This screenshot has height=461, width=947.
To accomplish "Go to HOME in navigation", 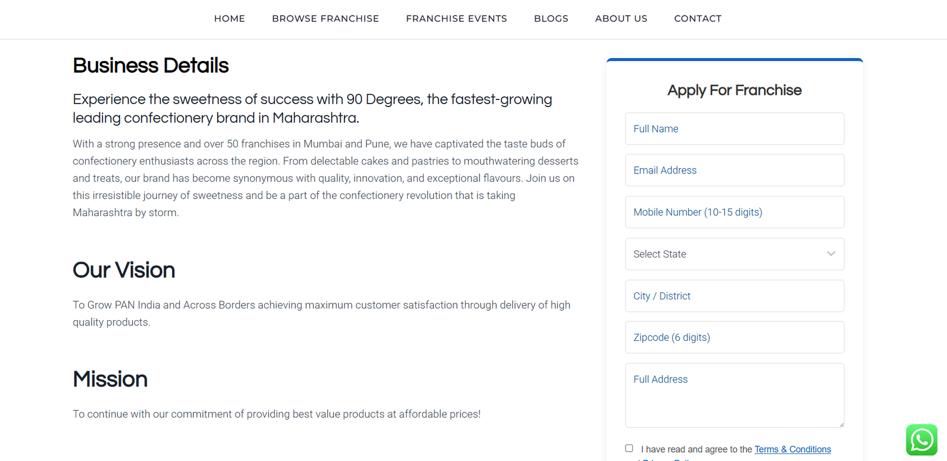I will [x=230, y=19].
